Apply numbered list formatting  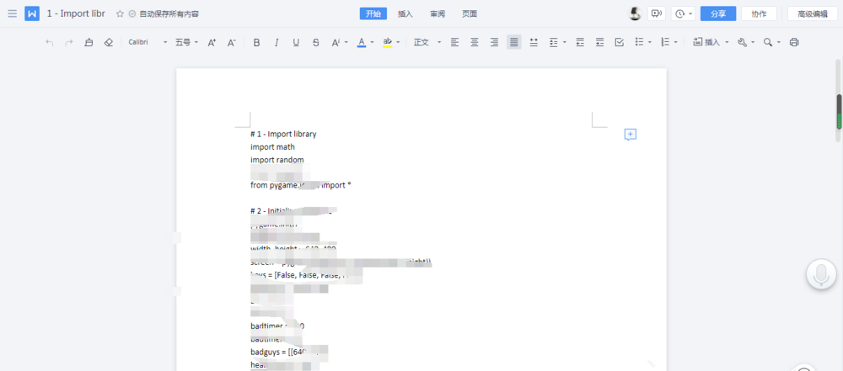coord(664,42)
